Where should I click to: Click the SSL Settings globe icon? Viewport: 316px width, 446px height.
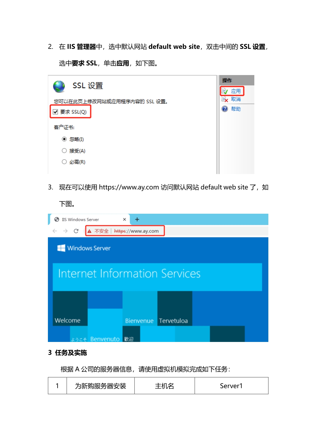[59, 87]
